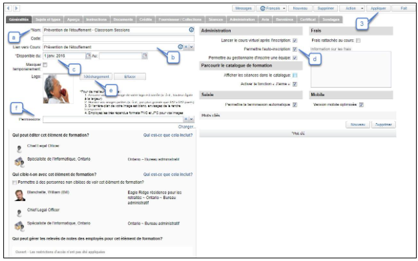Click the top toolbar Supprimer button
The width and height of the screenshot is (418, 261).
(326, 9)
